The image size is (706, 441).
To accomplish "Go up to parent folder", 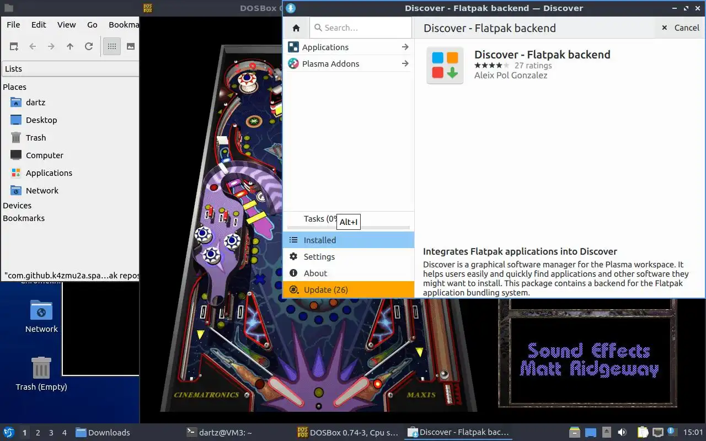I will pyautogui.click(x=70, y=47).
